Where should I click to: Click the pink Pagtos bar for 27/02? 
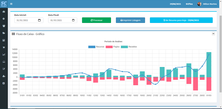pyautogui.click(x=196, y=84)
